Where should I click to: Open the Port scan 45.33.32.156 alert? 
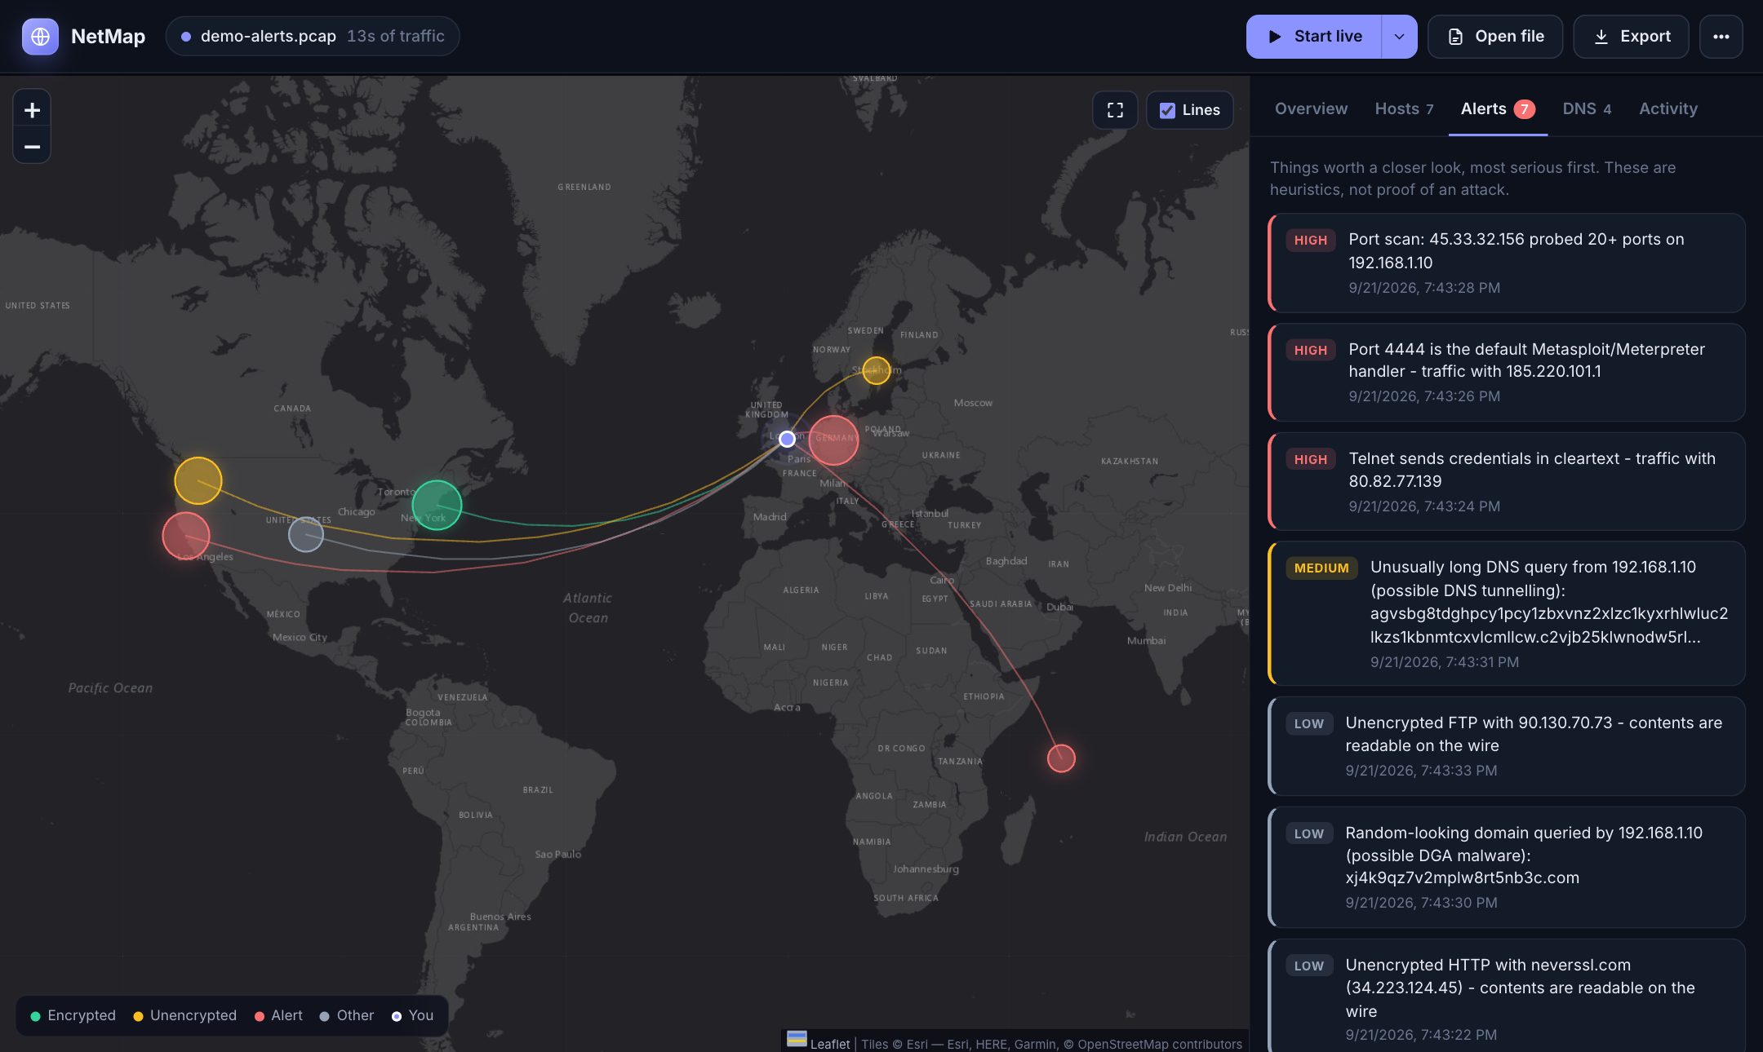point(1507,263)
